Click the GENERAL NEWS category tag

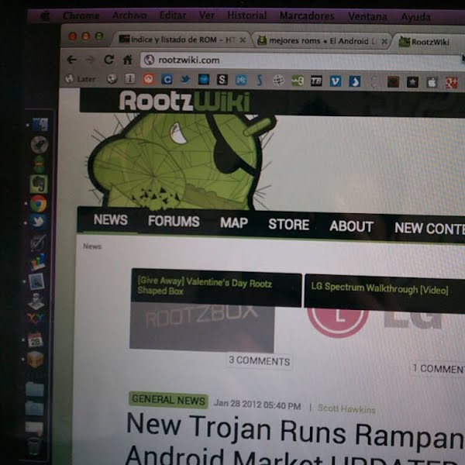168,401
